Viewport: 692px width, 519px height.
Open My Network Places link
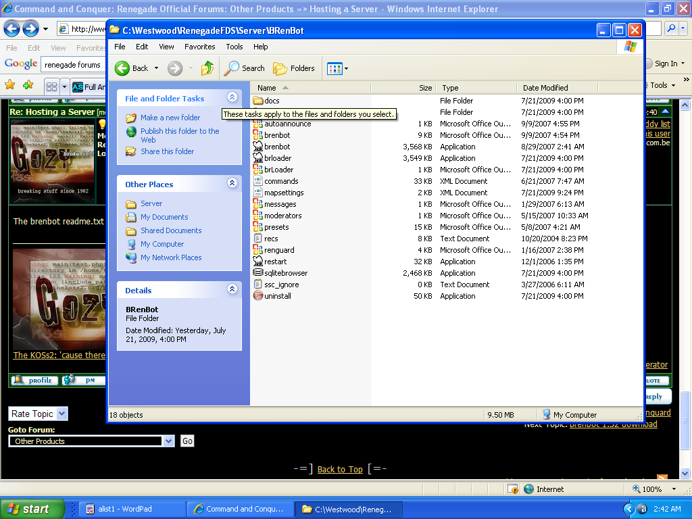pos(171,257)
